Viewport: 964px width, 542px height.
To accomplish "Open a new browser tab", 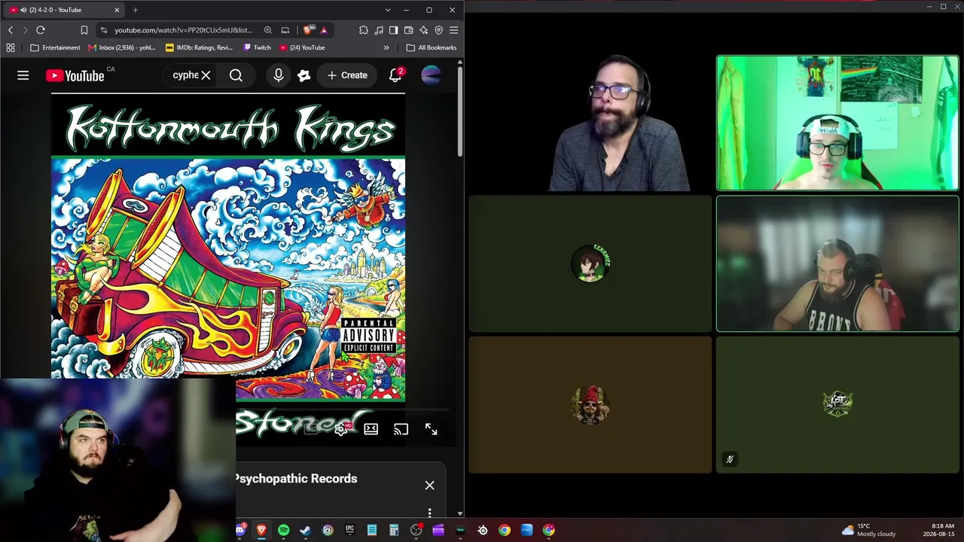I will pos(136,10).
